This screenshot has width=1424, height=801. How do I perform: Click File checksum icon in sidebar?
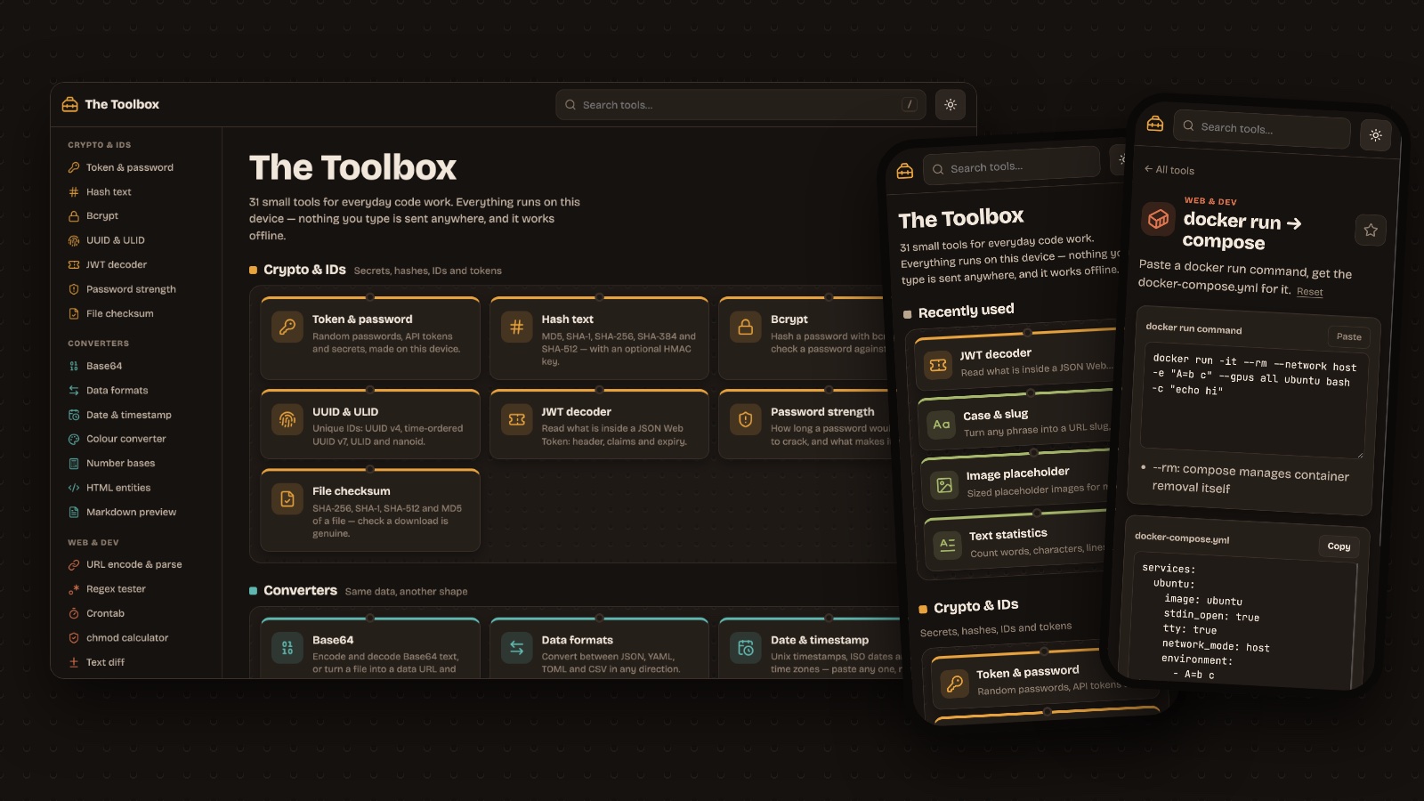pos(74,313)
